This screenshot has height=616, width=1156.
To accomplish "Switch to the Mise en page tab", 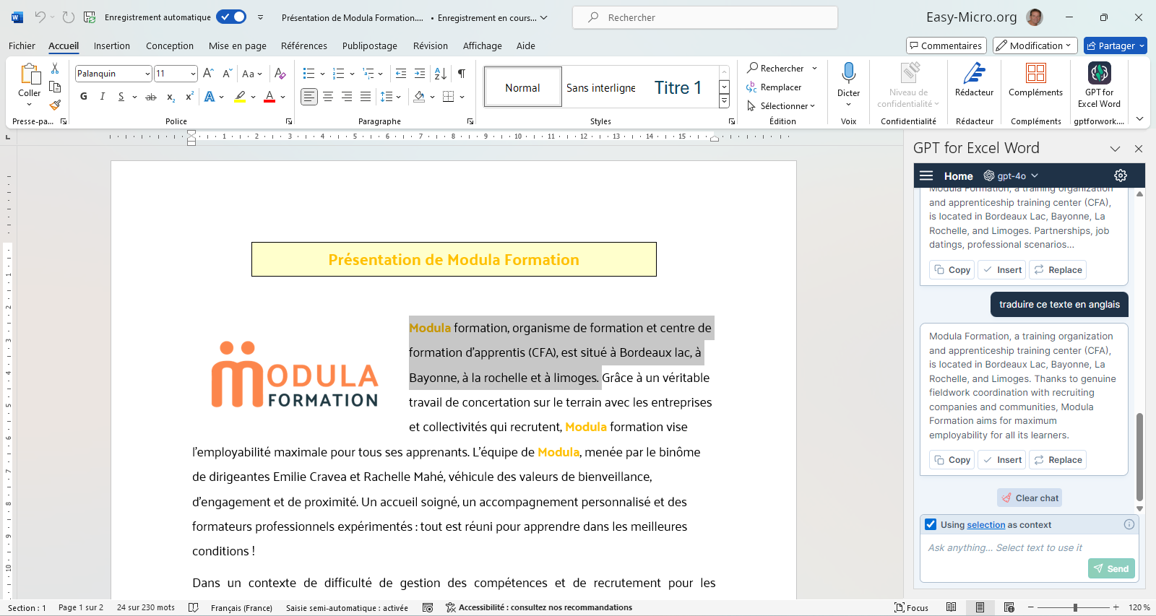I will 238,45.
